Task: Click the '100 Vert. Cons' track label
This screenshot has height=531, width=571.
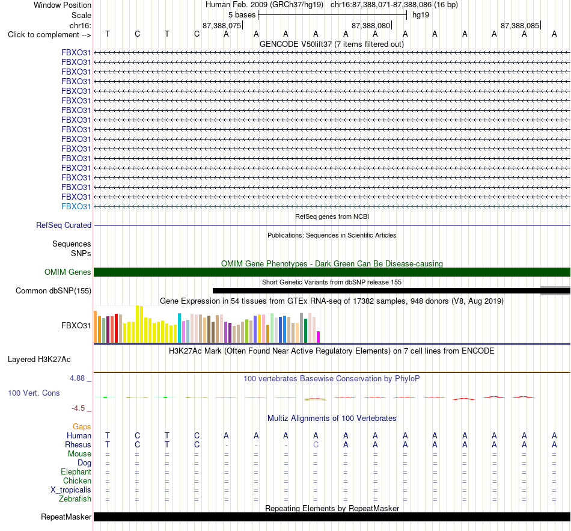Action: click(x=34, y=393)
